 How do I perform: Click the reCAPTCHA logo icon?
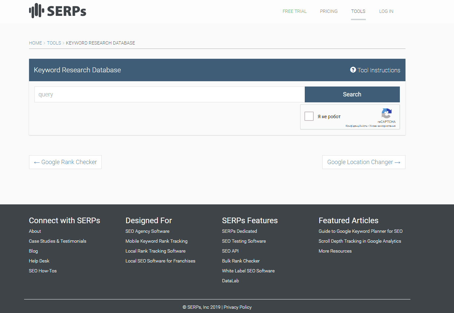point(387,113)
